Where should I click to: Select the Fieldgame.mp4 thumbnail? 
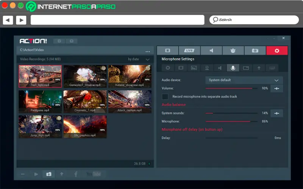coord(40,101)
